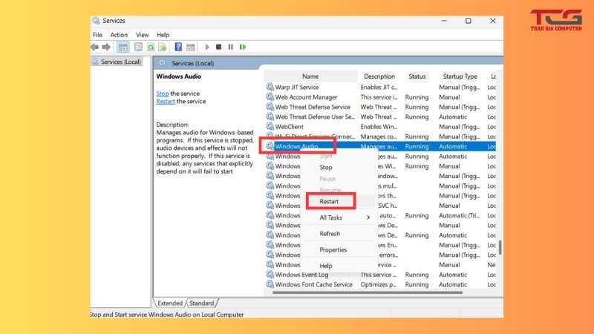This screenshot has height=334, width=594.
Task: Select Services (Local) in the left tree
Action: pyautogui.click(x=120, y=62)
